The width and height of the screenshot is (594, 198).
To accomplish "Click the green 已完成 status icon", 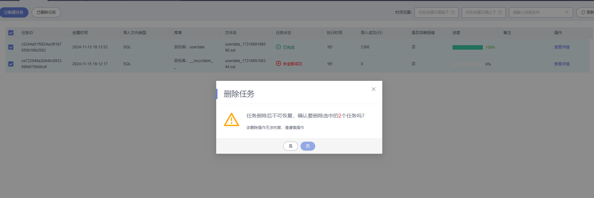I will [278, 47].
